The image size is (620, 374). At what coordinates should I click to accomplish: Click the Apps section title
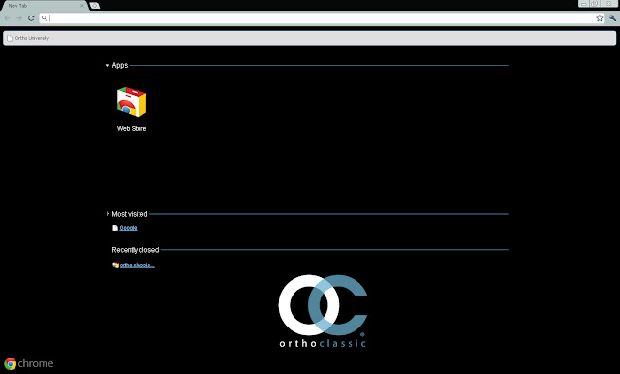[120, 65]
